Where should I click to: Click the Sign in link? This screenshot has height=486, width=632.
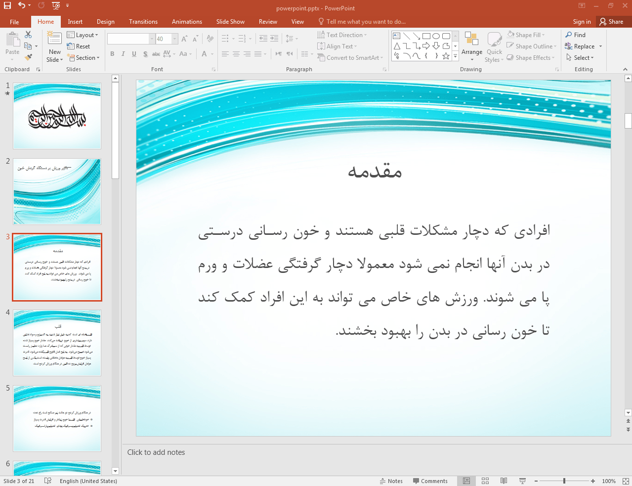click(582, 22)
